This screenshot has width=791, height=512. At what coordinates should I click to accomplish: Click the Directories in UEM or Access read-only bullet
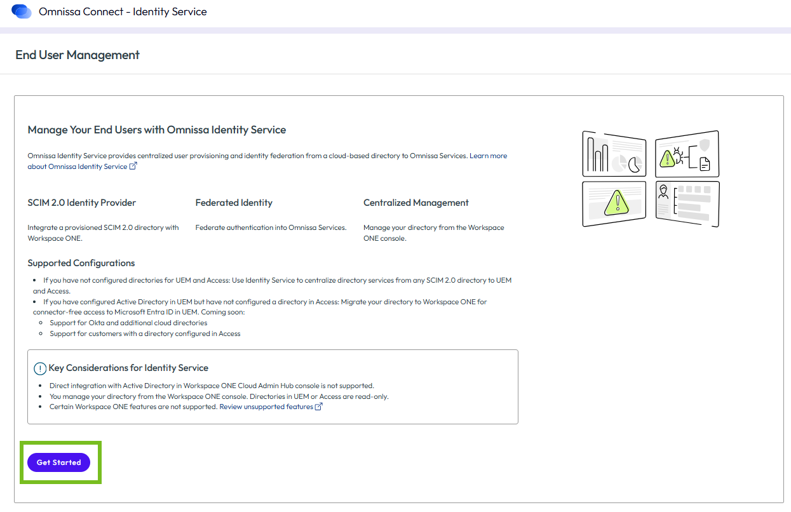click(219, 396)
